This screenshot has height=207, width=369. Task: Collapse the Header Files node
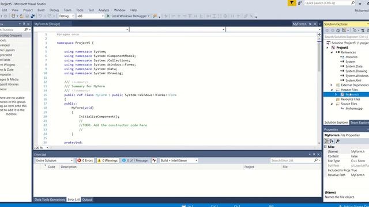(332, 90)
